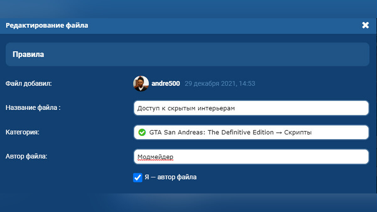Click the Редактирование файла dialog title
The image size is (377, 212).
(x=47, y=25)
